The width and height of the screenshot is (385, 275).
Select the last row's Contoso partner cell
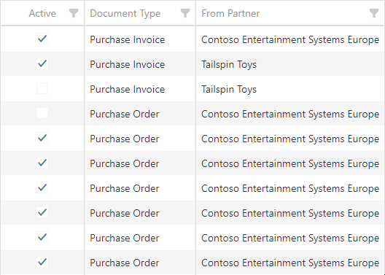290,263
